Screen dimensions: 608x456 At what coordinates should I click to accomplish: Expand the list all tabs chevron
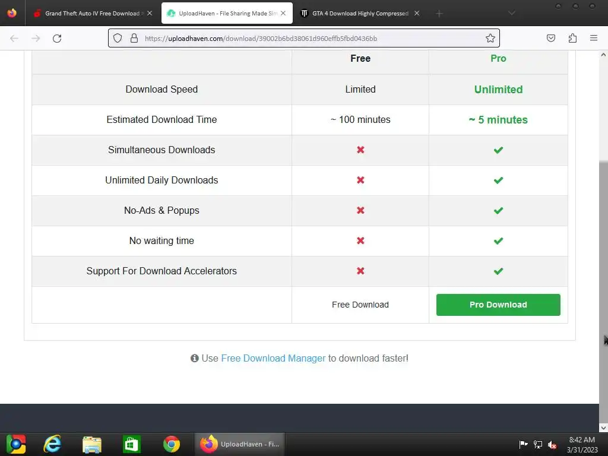pyautogui.click(x=512, y=13)
